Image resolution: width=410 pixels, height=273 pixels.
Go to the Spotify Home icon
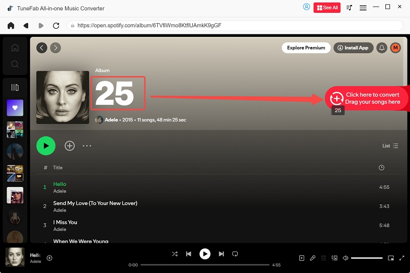15,48
